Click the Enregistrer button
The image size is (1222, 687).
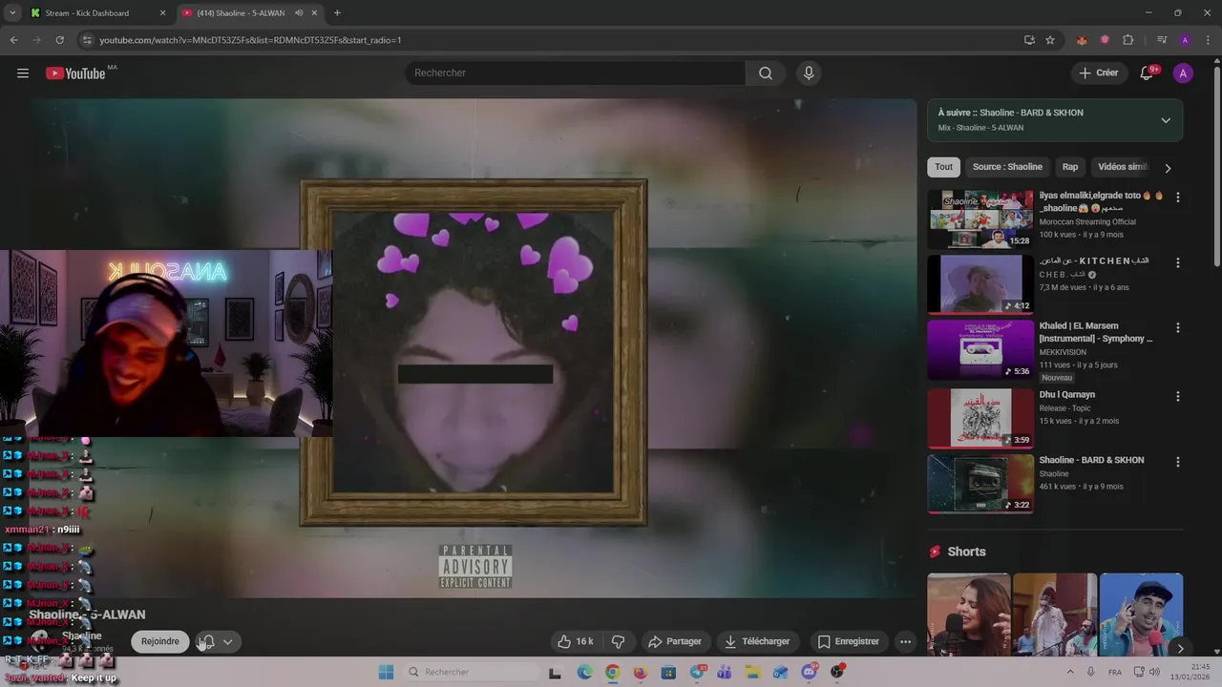[x=848, y=641]
